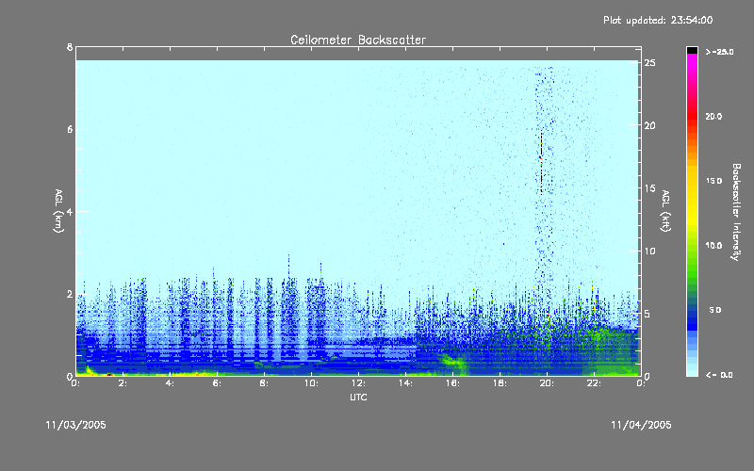Click the '10.0' colorbar tick label
Viewport: 754px width, 471px height.
[x=713, y=246]
